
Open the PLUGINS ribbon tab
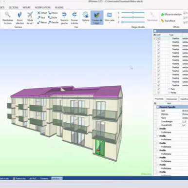coord(59,7)
